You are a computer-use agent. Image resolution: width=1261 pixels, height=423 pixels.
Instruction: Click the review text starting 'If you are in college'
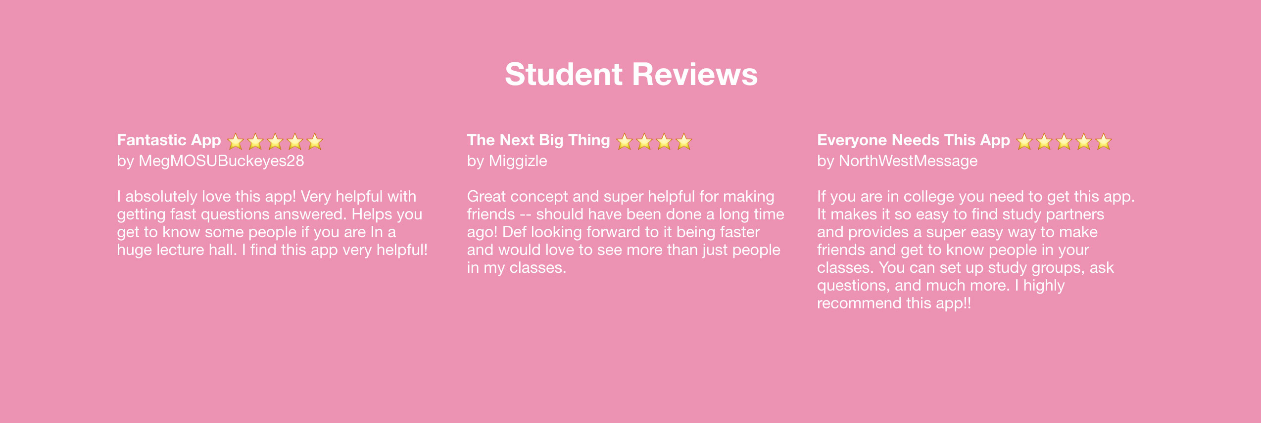pyautogui.click(x=976, y=250)
